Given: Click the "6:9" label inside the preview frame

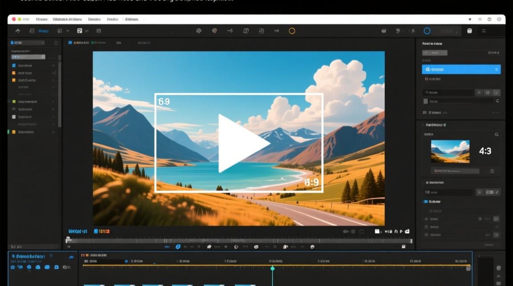Looking at the screenshot, I should click(312, 183).
